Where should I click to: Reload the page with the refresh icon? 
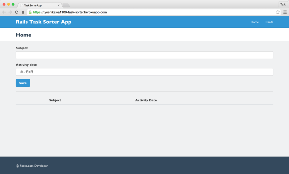[17, 12]
